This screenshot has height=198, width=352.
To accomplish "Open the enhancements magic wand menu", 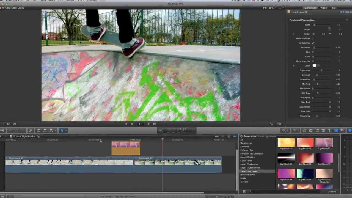I will 285,131.
